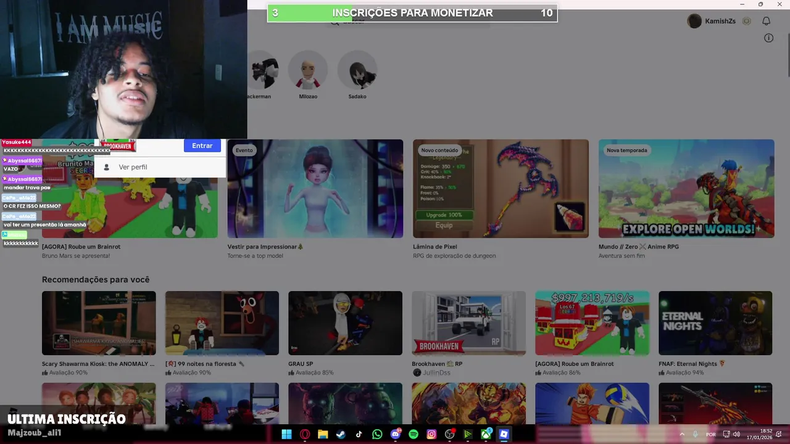This screenshot has height=444, width=790.
Task: Open friend Sadako's avatar
Action: (357, 70)
